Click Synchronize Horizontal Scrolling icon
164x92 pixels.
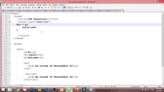55,7
